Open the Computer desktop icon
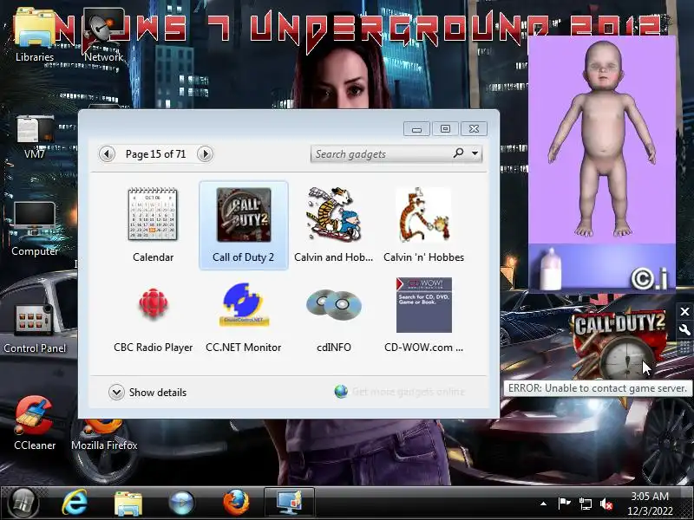694x520 pixels. (35, 229)
